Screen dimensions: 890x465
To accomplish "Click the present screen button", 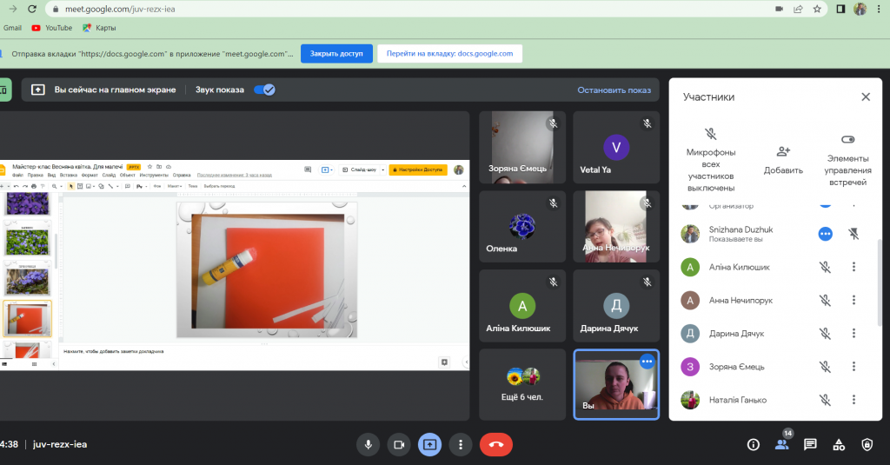I will coord(430,444).
